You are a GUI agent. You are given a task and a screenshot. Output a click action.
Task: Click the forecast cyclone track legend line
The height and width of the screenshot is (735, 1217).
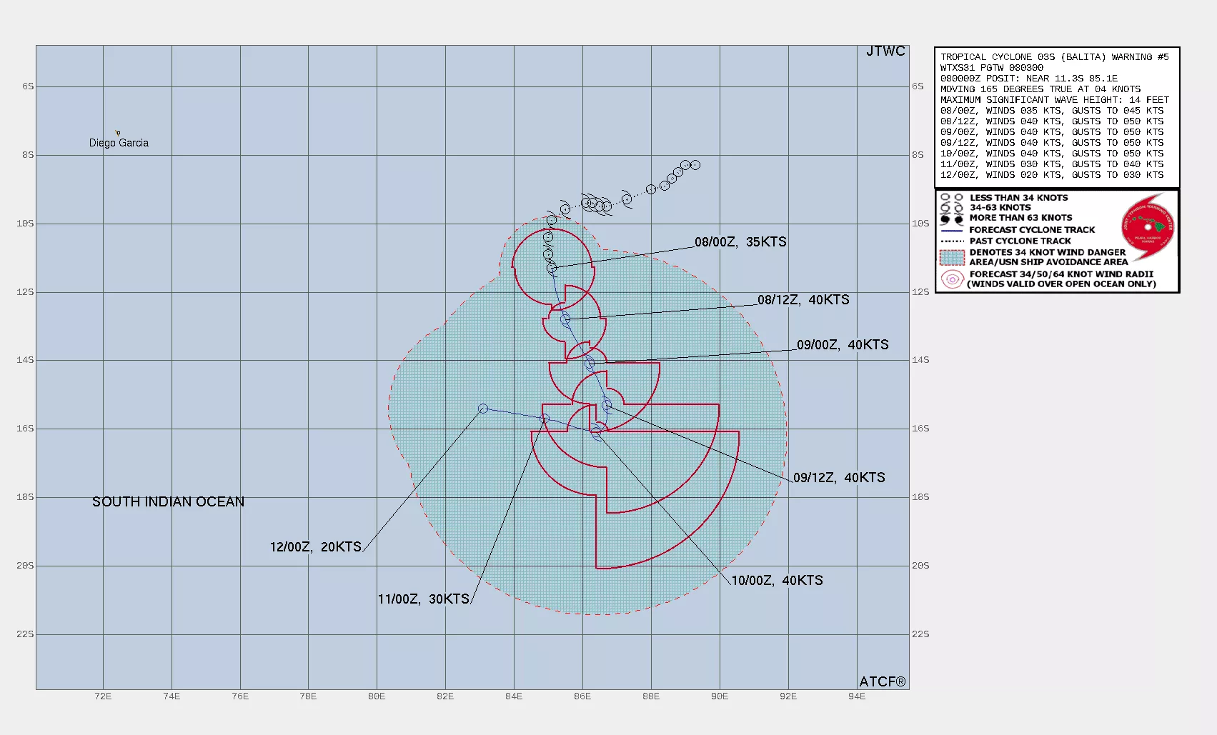pyautogui.click(x=952, y=230)
